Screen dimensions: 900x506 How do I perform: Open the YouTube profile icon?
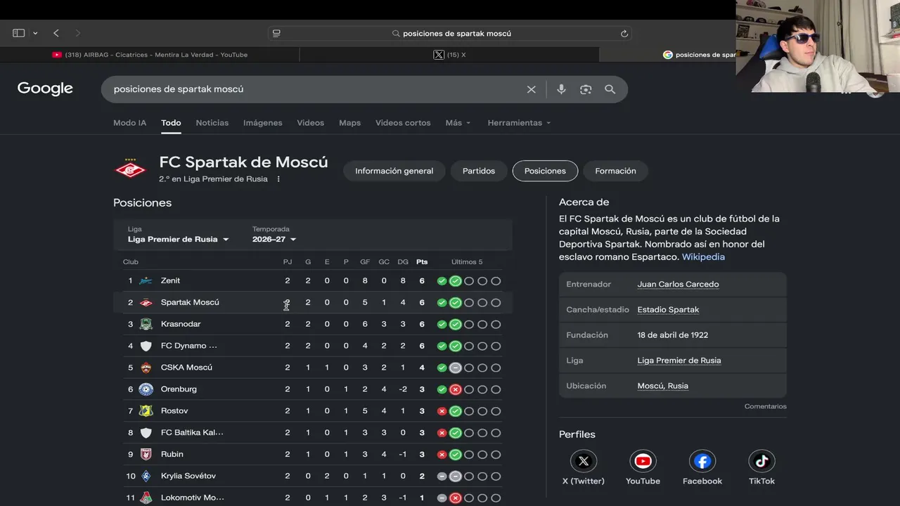coord(643,461)
